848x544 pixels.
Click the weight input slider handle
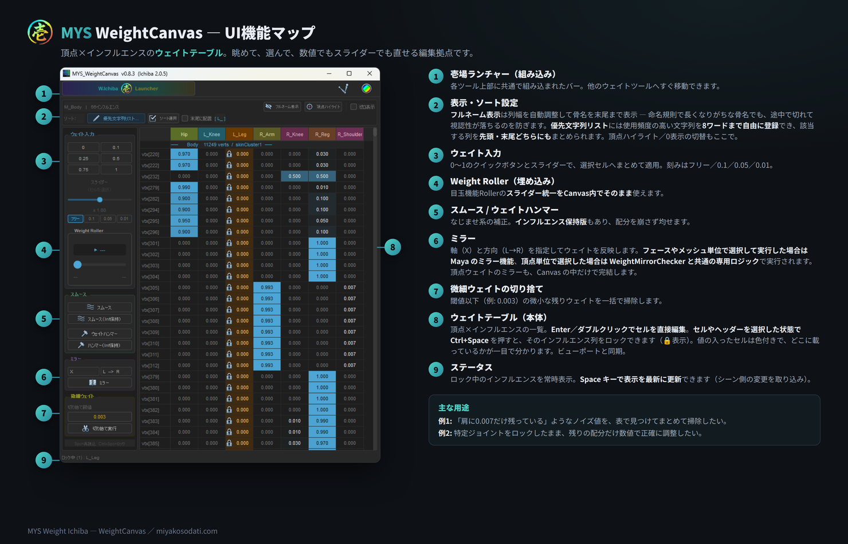pos(100,200)
